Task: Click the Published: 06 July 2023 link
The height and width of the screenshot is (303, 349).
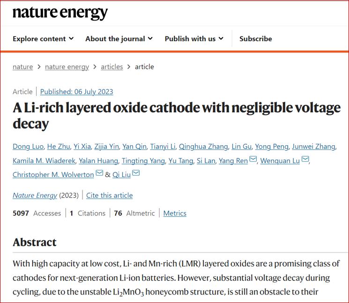Action: [76, 92]
